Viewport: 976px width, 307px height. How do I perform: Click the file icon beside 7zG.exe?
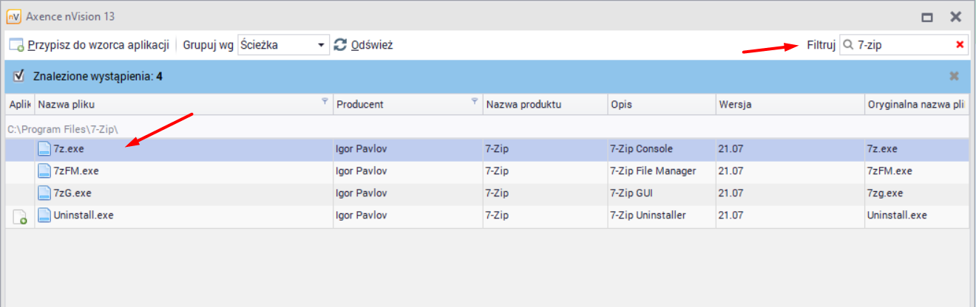44,193
